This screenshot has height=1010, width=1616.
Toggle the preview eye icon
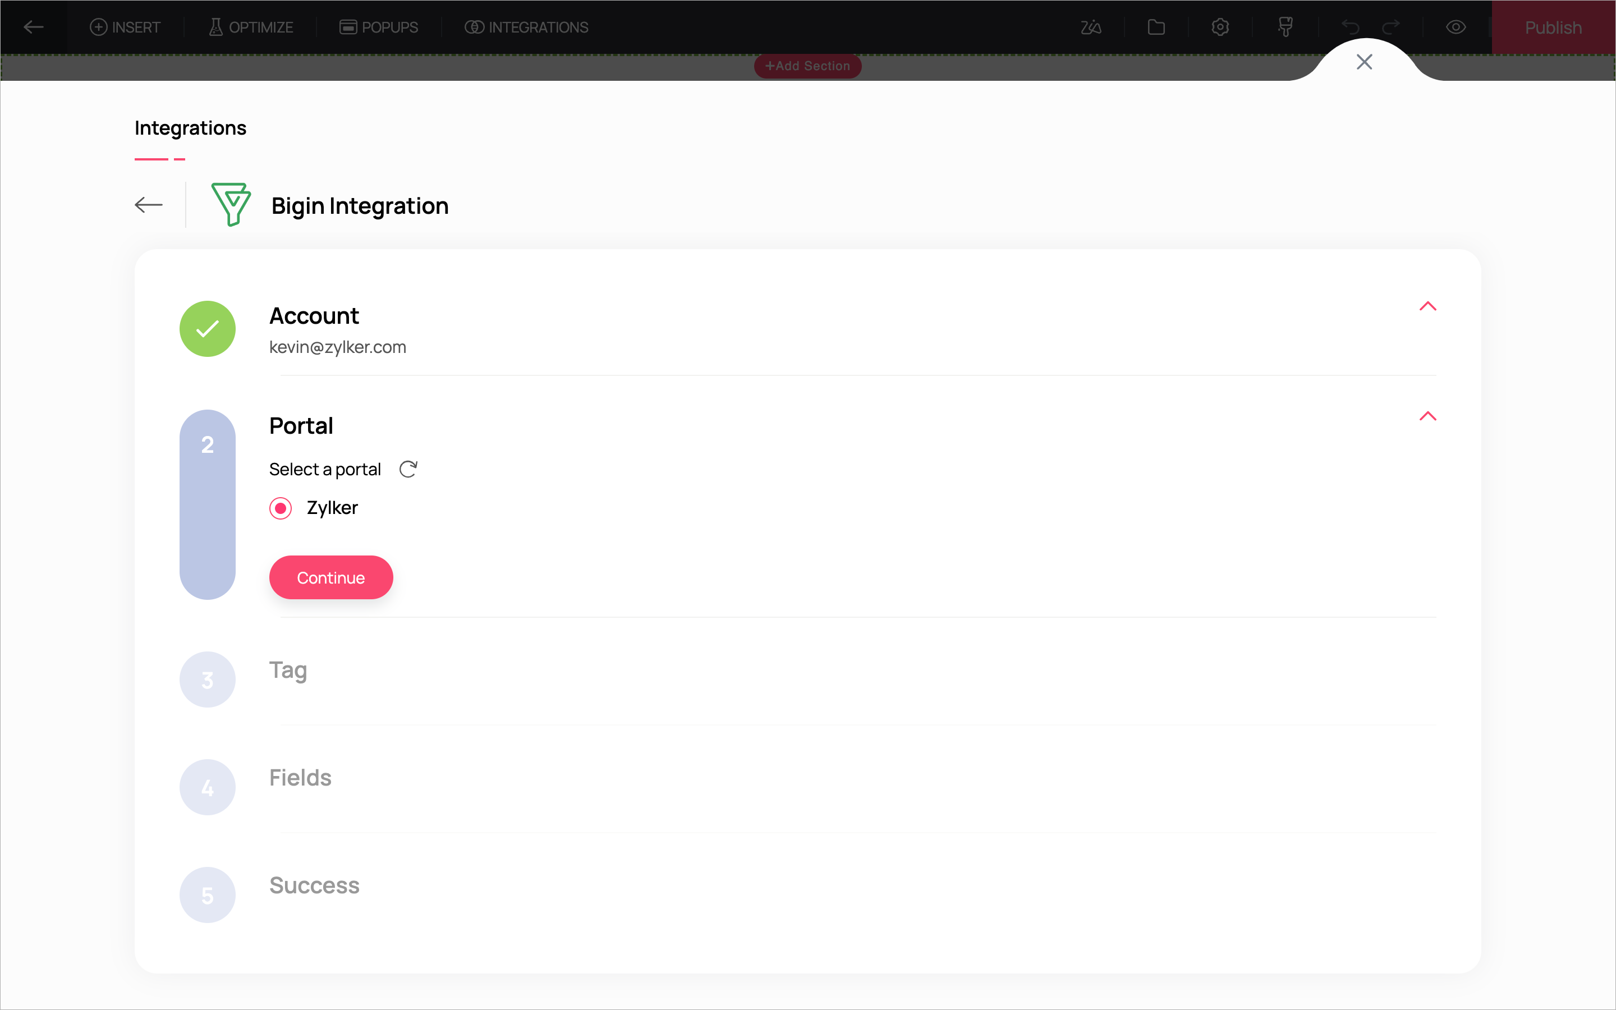(1456, 27)
